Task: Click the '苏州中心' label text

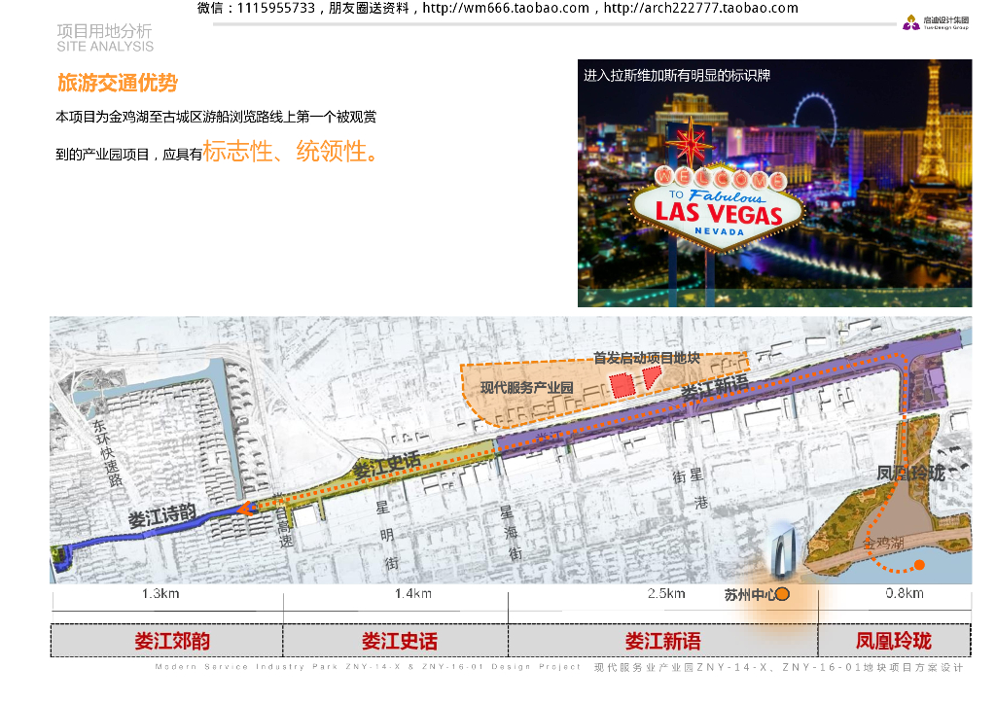Action: coord(750,595)
